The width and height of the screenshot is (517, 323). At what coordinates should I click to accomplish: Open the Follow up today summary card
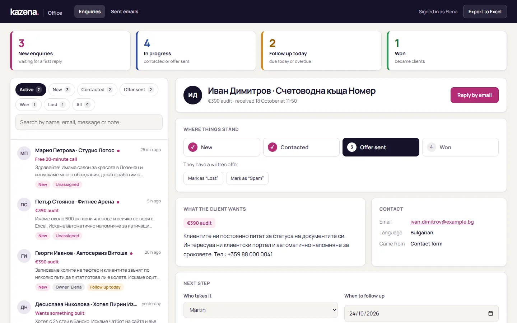321,51
